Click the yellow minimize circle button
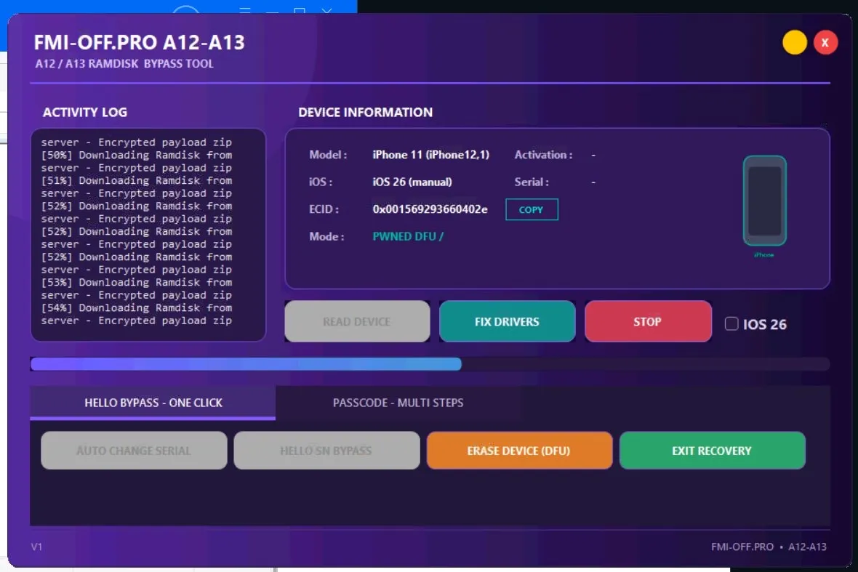The height and width of the screenshot is (572, 858). (x=795, y=43)
